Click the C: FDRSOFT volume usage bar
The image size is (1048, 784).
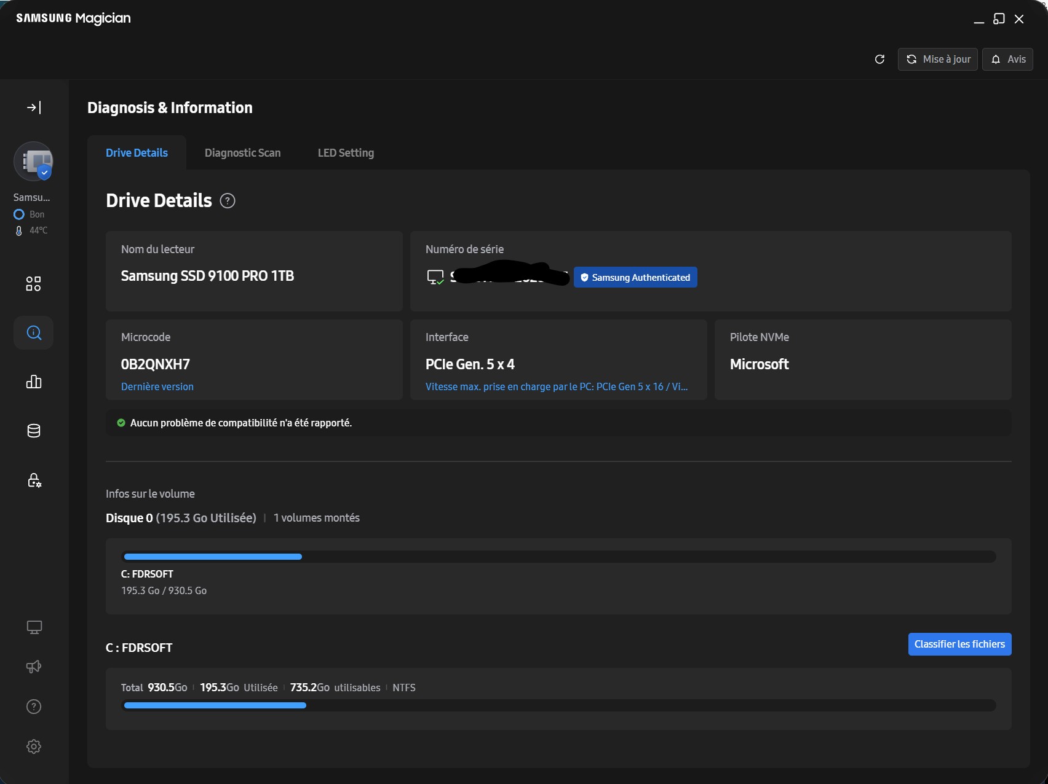558,557
